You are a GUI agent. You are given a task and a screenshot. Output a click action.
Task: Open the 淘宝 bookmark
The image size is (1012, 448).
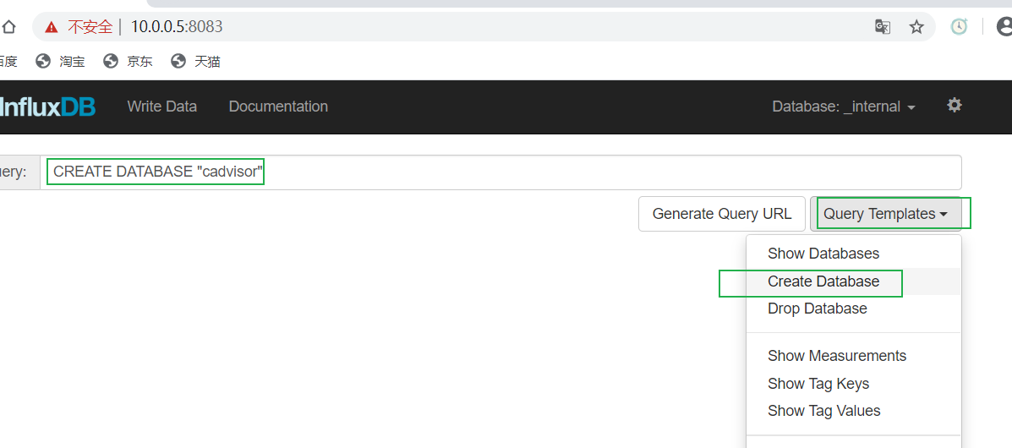(61, 61)
